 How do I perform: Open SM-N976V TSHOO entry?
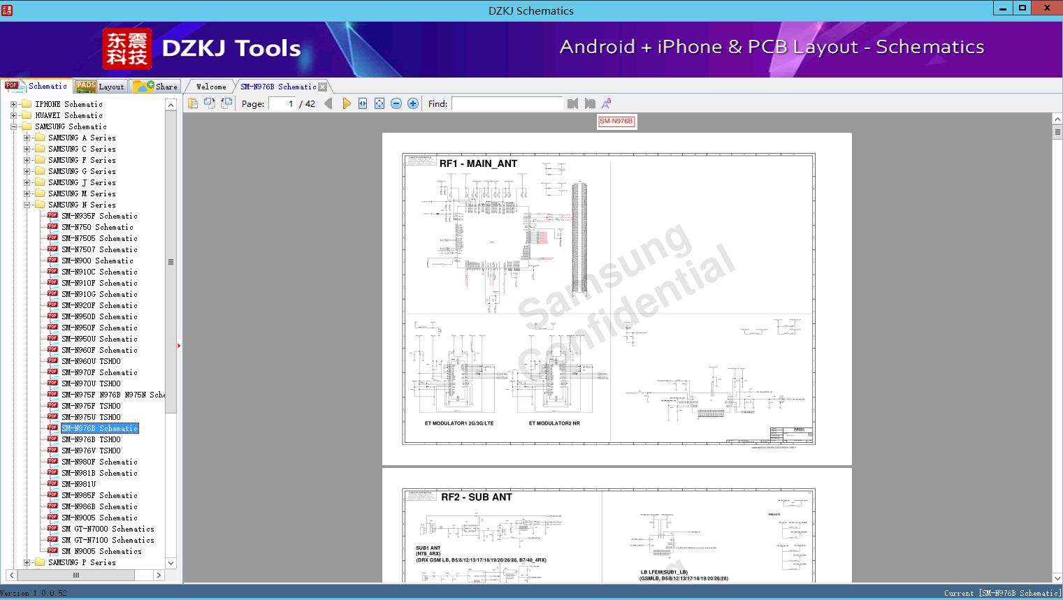(x=91, y=451)
